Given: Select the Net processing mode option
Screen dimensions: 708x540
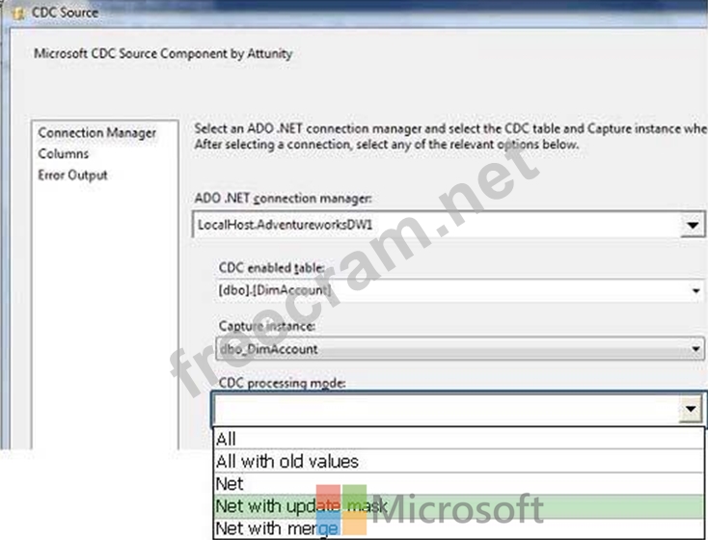Looking at the screenshot, I should point(459,483).
